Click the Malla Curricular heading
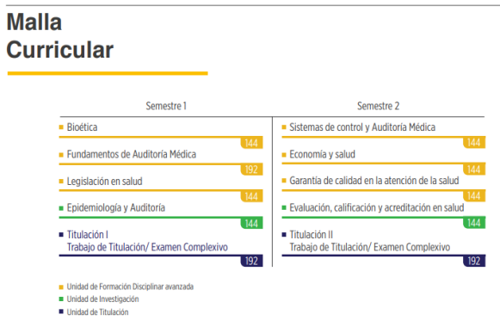 click(60, 36)
